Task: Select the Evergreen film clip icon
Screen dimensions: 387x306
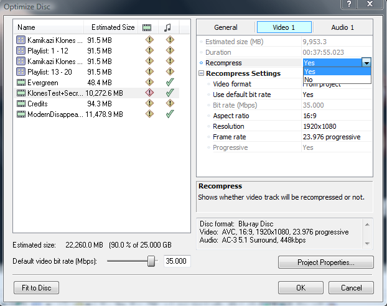Action: click(x=21, y=82)
